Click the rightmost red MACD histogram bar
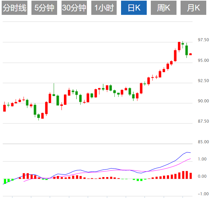The width and height of the screenshot is (212, 198). 191,175
